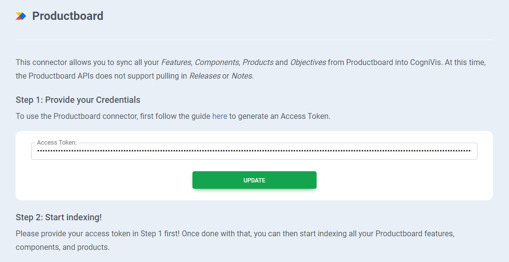Click the italic word "Releases"
The height and width of the screenshot is (262, 509).
[x=205, y=76]
